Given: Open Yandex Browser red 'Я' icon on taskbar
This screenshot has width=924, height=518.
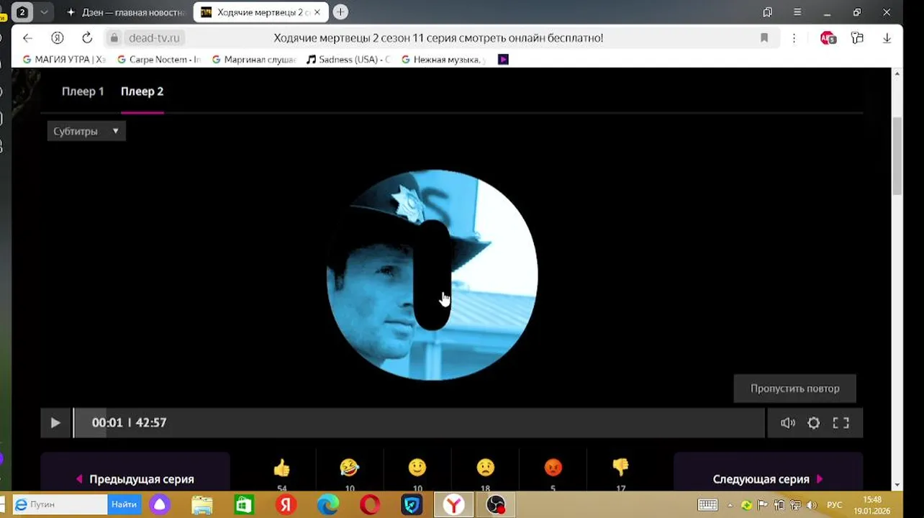Looking at the screenshot, I should click(x=286, y=505).
